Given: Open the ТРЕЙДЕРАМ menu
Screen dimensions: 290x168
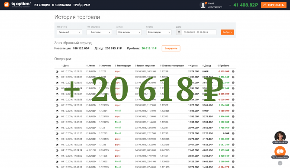Looking at the screenshot, I should pyautogui.click(x=81, y=5).
